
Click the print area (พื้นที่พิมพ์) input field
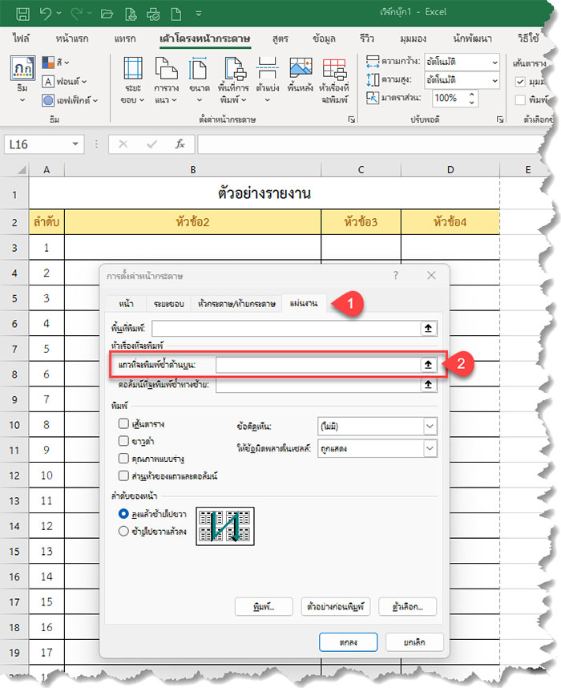coord(285,328)
